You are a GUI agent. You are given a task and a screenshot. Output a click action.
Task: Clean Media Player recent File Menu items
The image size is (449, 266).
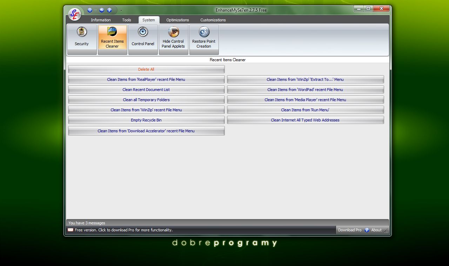tap(305, 100)
